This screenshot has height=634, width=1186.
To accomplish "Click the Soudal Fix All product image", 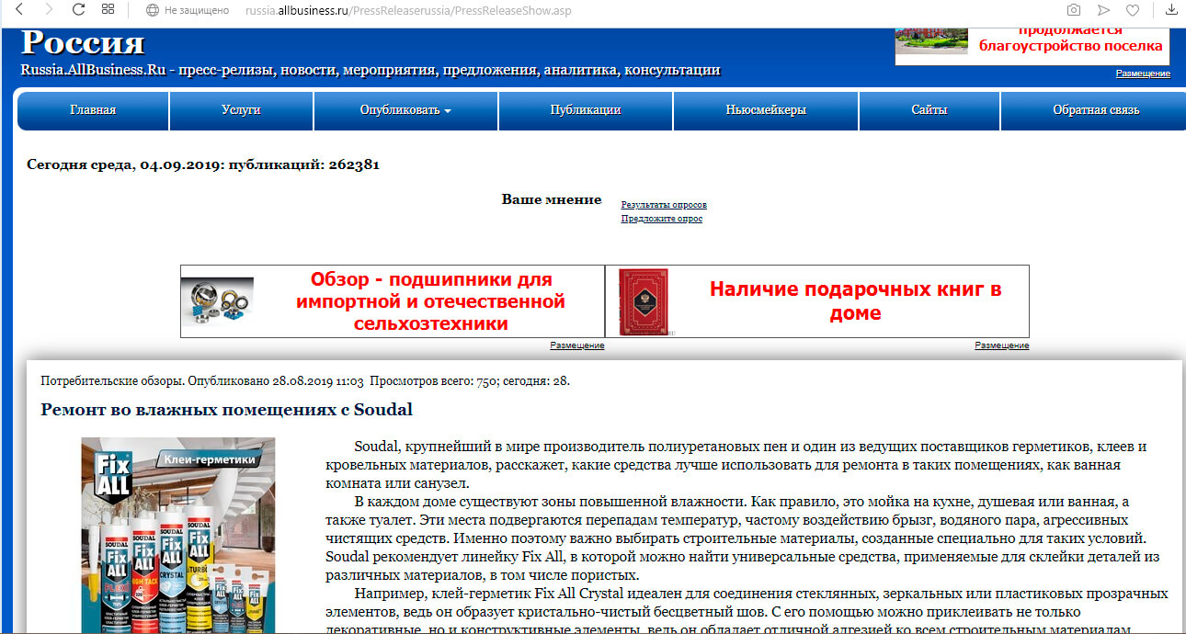I will pyautogui.click(x=177, y=535).
